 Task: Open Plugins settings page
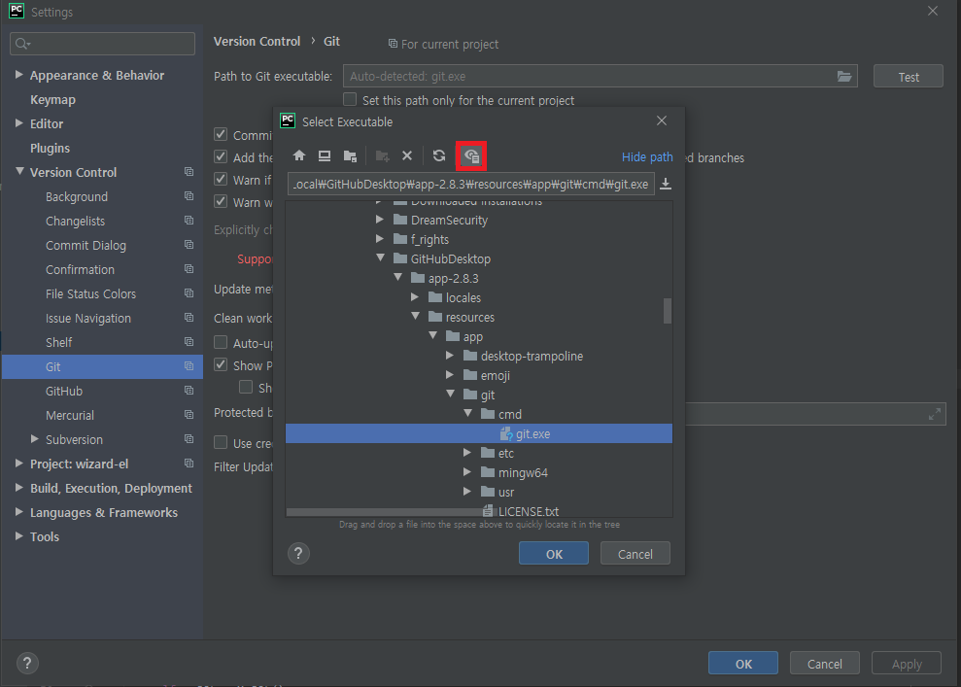coord(50,148)
